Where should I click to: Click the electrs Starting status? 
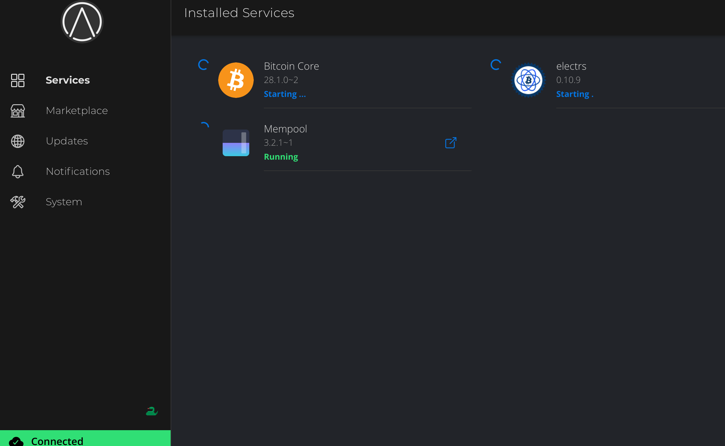pos(575,94)
